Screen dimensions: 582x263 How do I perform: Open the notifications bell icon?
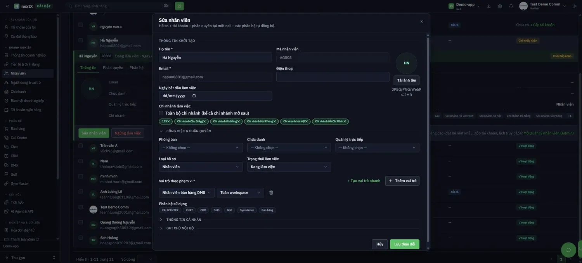tap(511, 6)
